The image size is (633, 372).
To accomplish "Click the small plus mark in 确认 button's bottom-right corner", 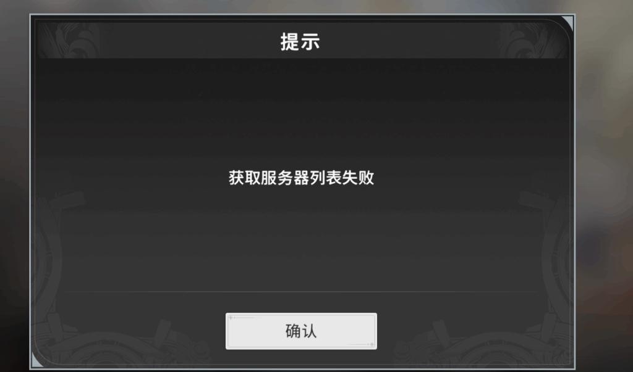I will click(372, 345).
